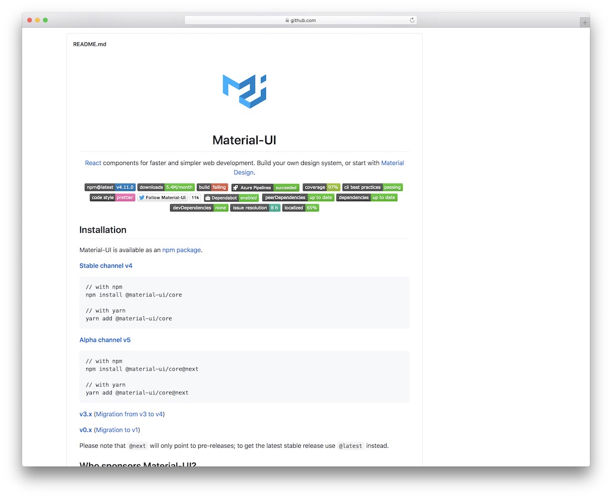This screenshot has height=498, width=612.
Task: Reload the page with the refresh icon
Action: [x=412, y=20]
